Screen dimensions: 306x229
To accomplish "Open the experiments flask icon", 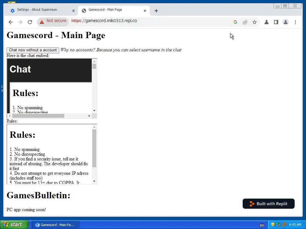I will pyautogui.click(x=266, y=22).
